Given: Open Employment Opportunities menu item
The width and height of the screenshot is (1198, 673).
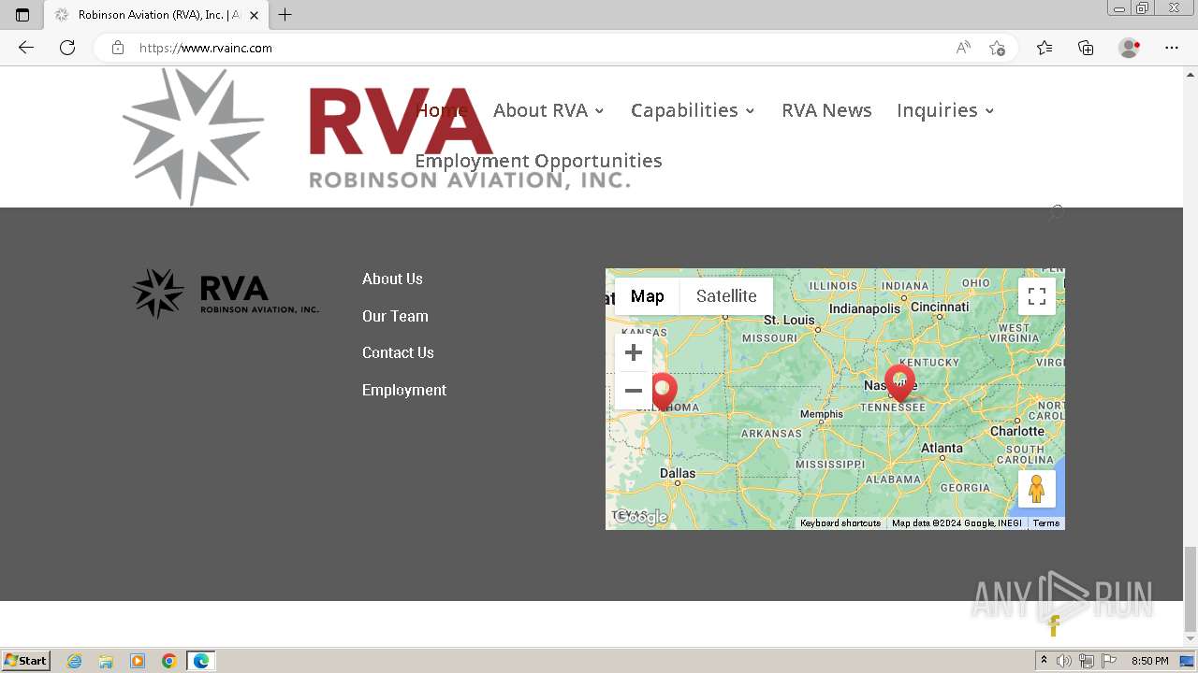Looking at the screenshot, I should click(x=538, y=161).
